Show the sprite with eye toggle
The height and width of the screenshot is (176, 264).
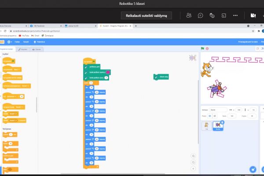coord(210,116)
